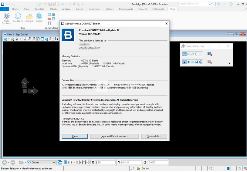247x172 pixels.
Task: Open the user account dropdown arrow
Action: [x=234, y=4]
